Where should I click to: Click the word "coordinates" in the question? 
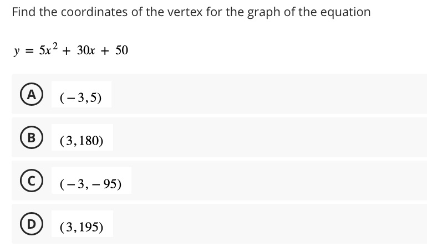click(x=94, y=12)
